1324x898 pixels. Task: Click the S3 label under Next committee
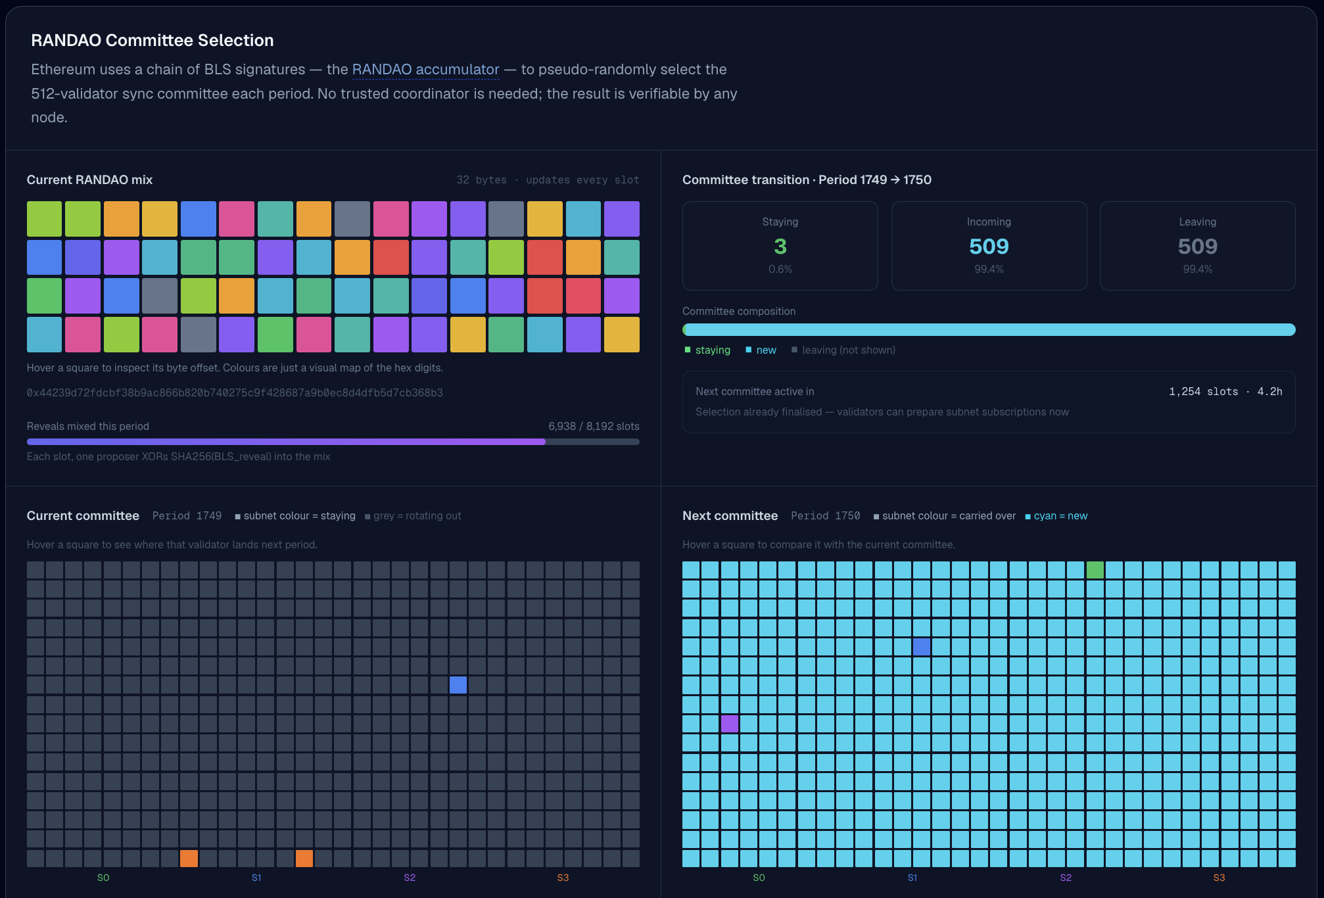(1219, 878)
